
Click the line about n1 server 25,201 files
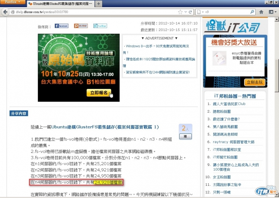[x=76, y=164]
